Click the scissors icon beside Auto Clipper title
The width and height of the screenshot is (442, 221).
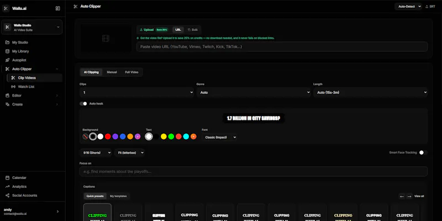[76, 6]
